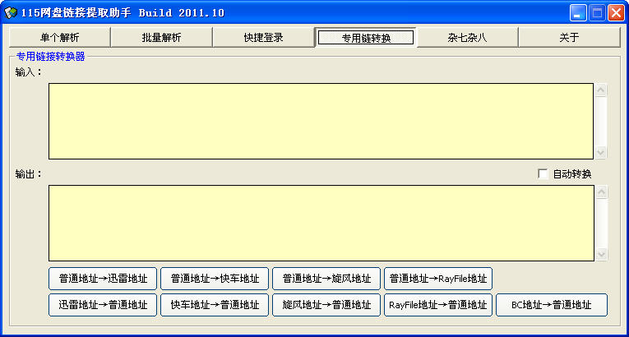Viewport: 629px width, 337px height.
Task: Go to the 快捷登录 tab
Action: click(x=264, y=37)
